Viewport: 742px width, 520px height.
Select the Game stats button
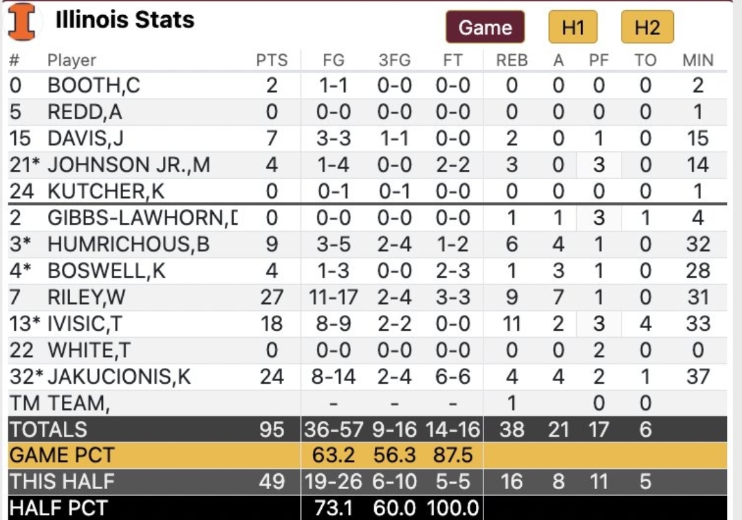pos(485,27)
